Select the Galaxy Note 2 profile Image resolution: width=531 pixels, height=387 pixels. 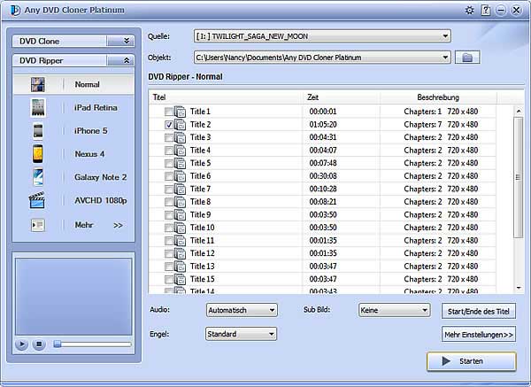[100, 177]
